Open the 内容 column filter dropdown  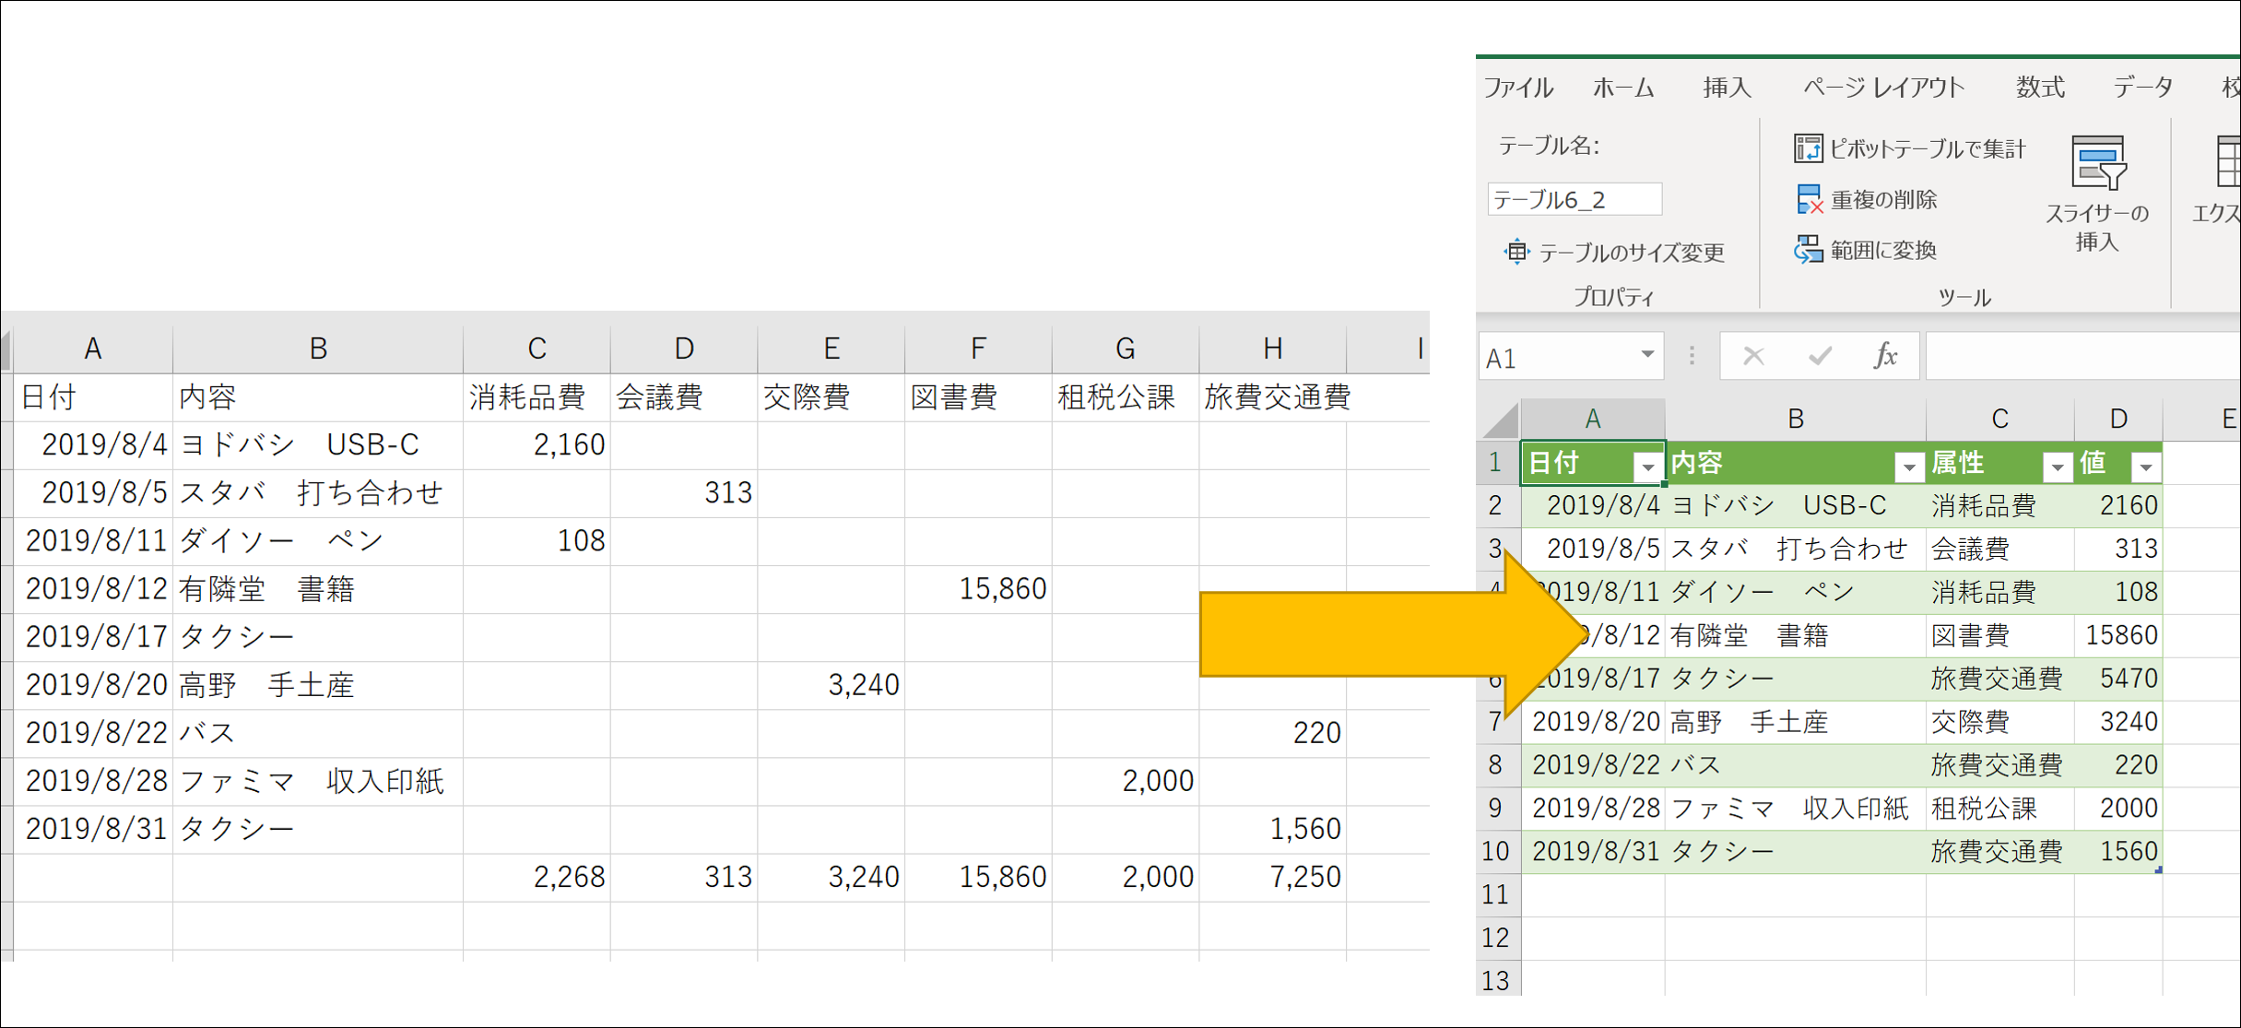coord(1909,467)
